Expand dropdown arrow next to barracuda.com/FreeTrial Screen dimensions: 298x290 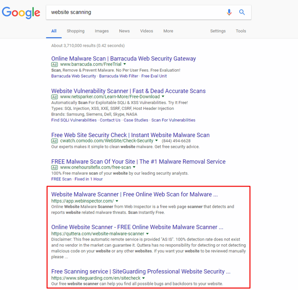click(x=124, y=64)
